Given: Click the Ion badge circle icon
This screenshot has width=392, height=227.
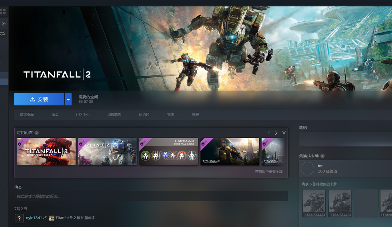Looking at the screenshot, I should click(x=307, y=169).
